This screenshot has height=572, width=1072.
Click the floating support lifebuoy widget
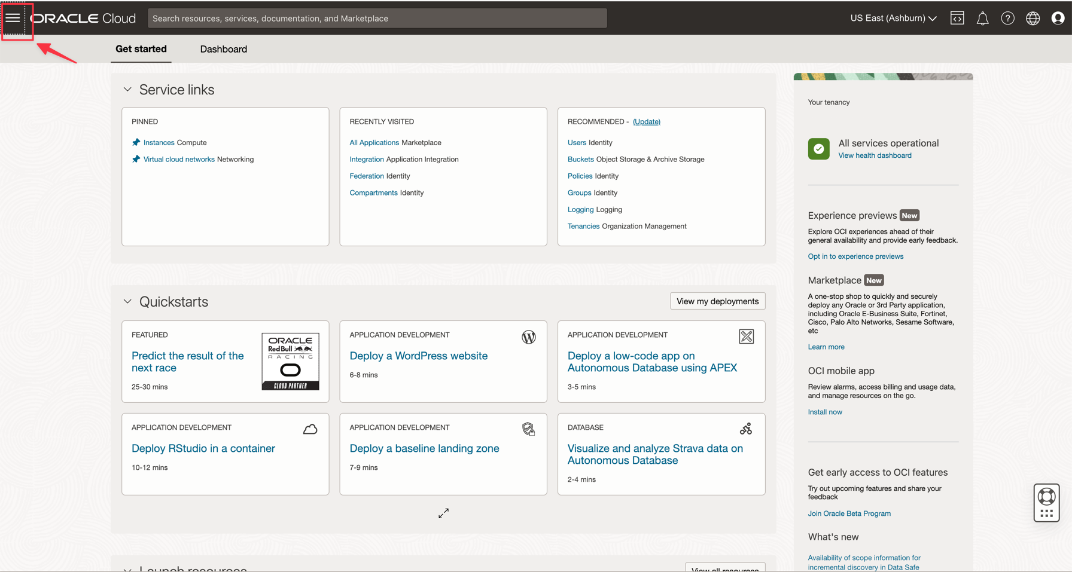[x=1046, y=502]
